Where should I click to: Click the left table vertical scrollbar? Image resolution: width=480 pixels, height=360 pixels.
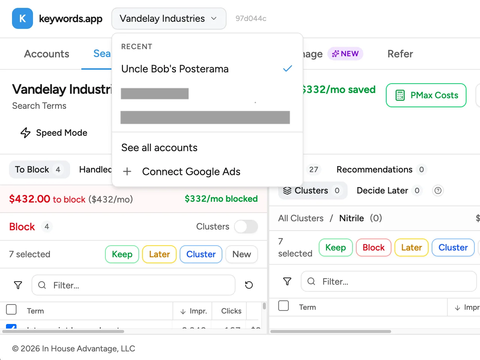264,306
